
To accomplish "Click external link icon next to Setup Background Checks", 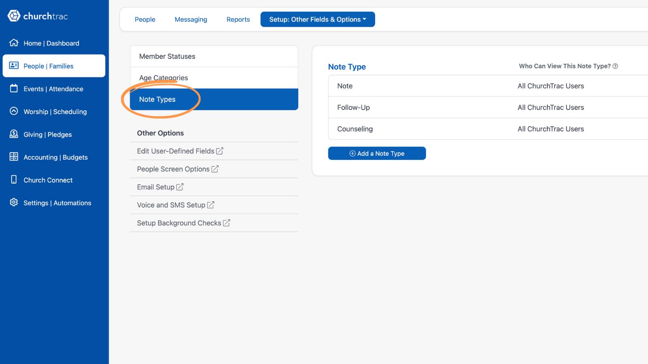I will click(226, 223).
